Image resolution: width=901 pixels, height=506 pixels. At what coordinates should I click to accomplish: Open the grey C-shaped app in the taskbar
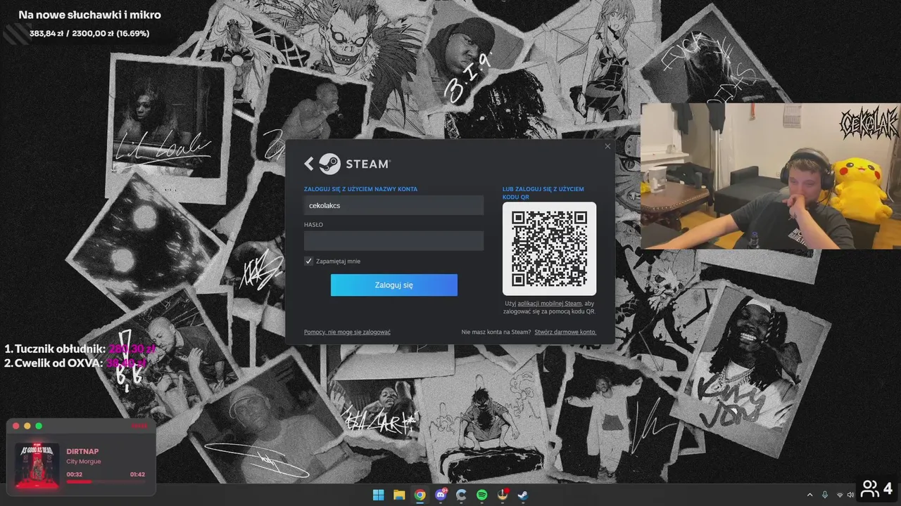(x=461, y=495)
